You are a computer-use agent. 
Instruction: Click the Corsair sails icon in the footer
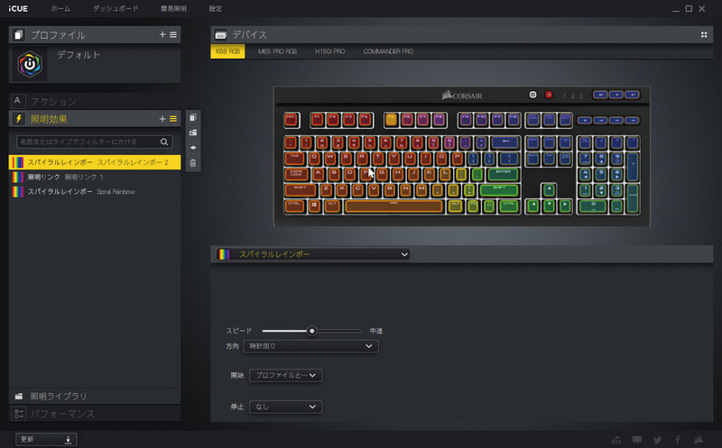(x=699, y=440)
